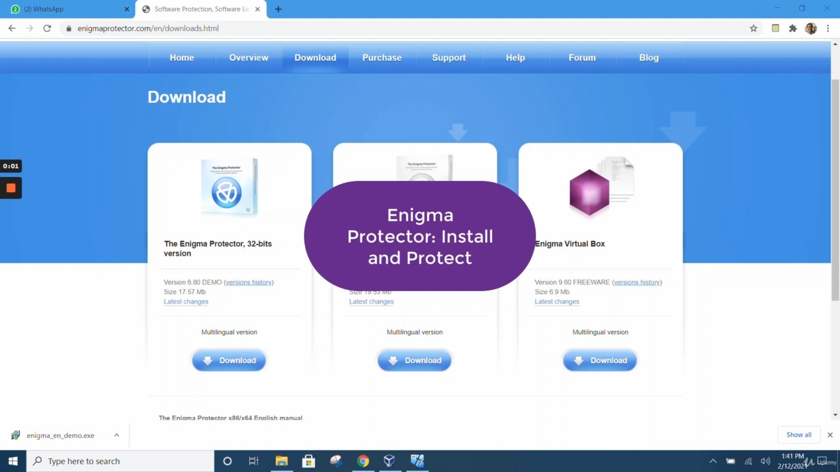The height and width of the screenshot is (472, 840).
Task: Close the WhatsApp tab
Action: pos(127,9)
